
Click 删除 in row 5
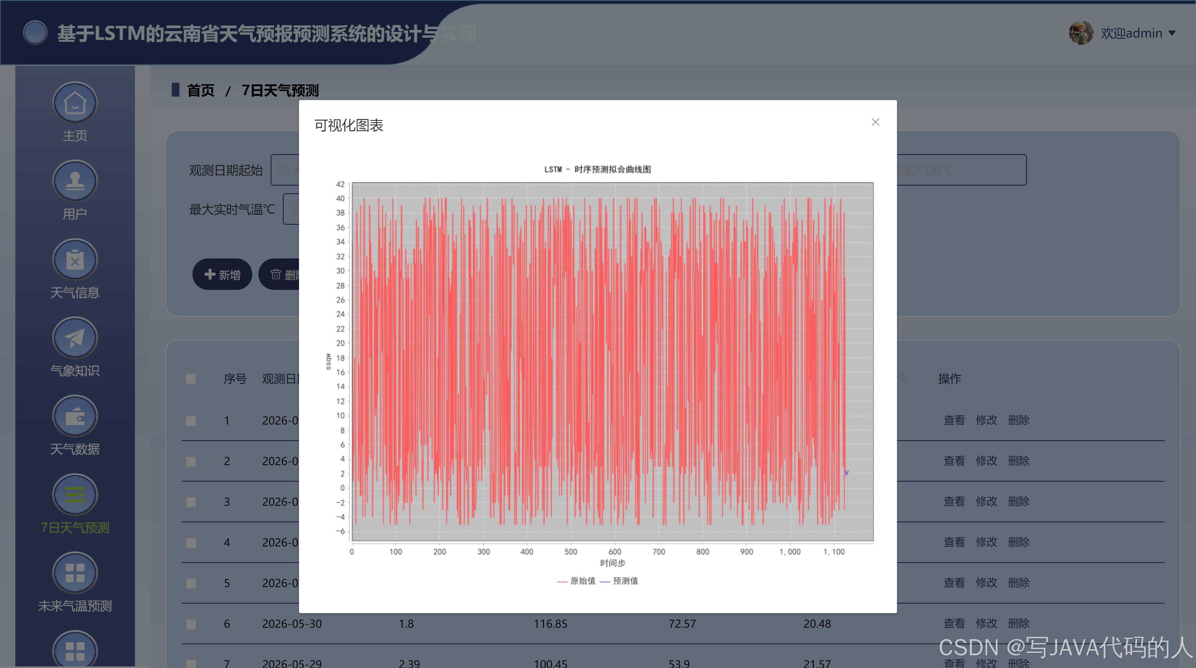click(x=1019, y=583)
